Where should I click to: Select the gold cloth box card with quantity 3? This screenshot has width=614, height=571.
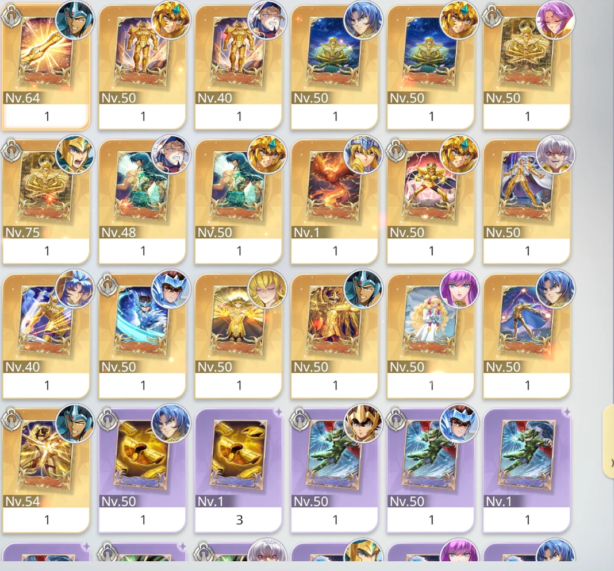(238, 471)
